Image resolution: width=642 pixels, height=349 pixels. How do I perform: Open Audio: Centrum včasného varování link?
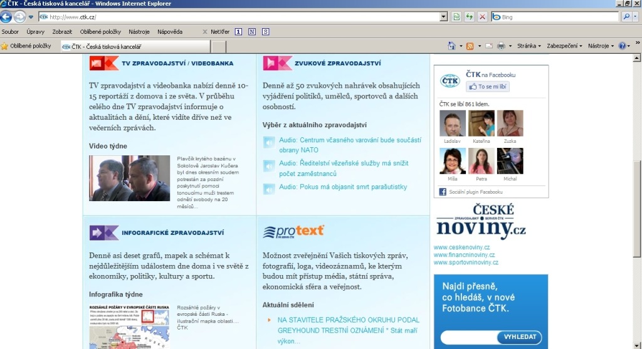[350, 145]
